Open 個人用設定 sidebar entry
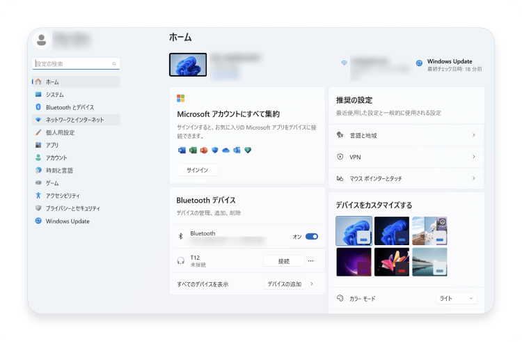Viewport: 522px width, 342px height. [76, 132]
